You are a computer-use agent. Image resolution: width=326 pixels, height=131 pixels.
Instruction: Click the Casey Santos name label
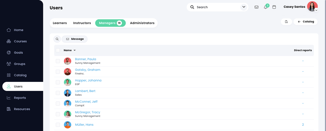coord(294,7)
